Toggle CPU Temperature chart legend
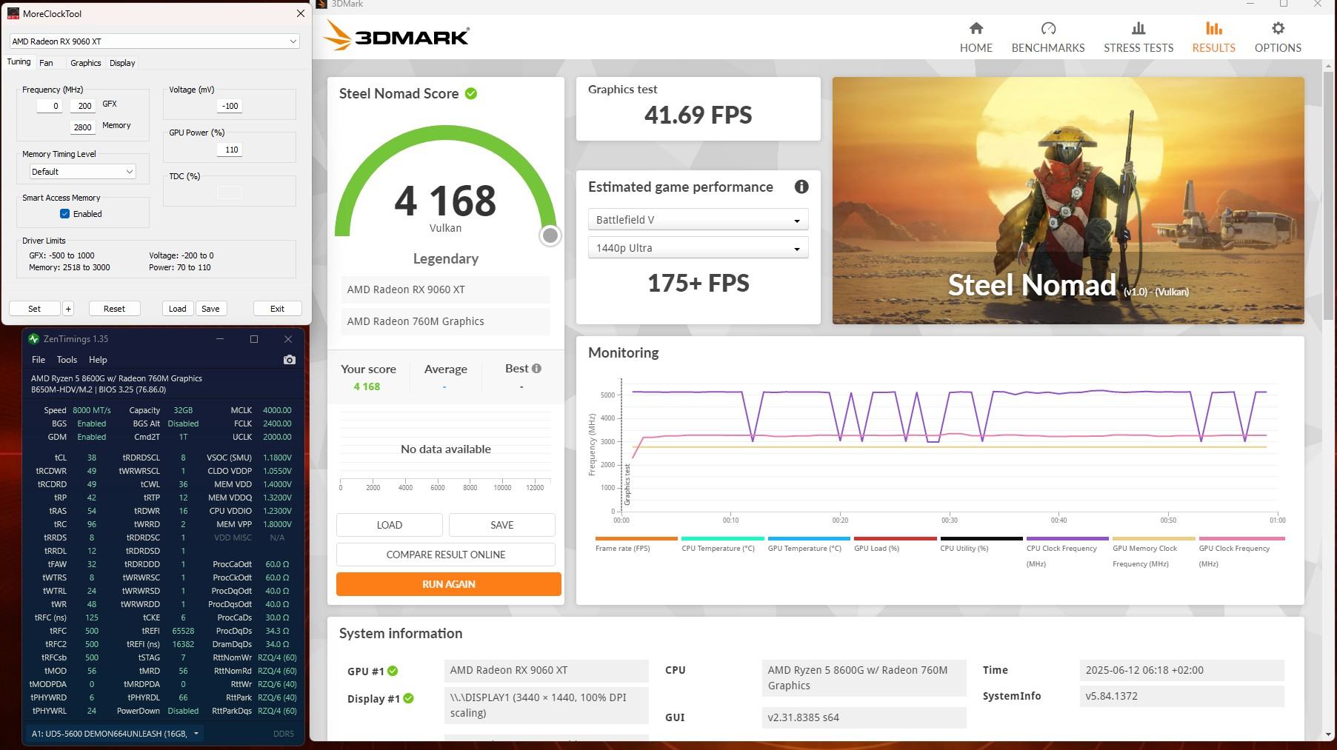 (722, 544)
